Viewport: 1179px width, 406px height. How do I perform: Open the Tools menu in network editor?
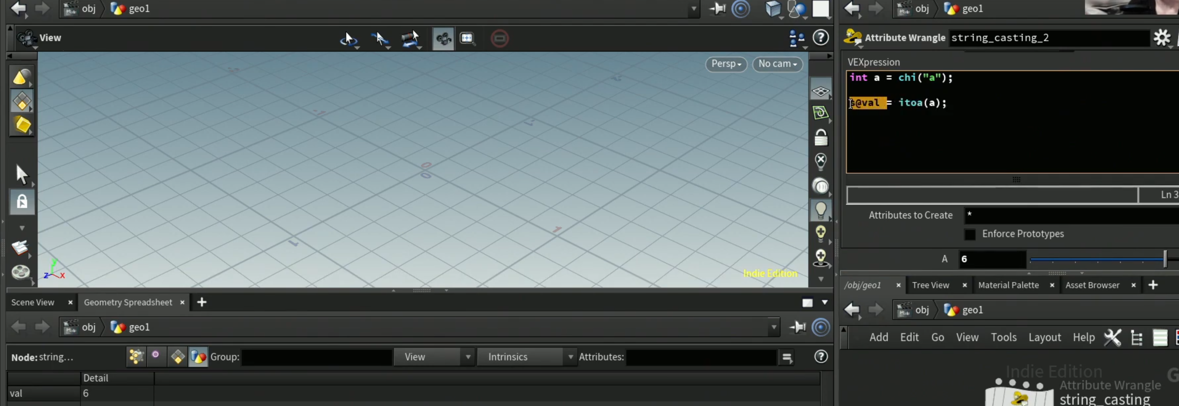point(1003,337)
